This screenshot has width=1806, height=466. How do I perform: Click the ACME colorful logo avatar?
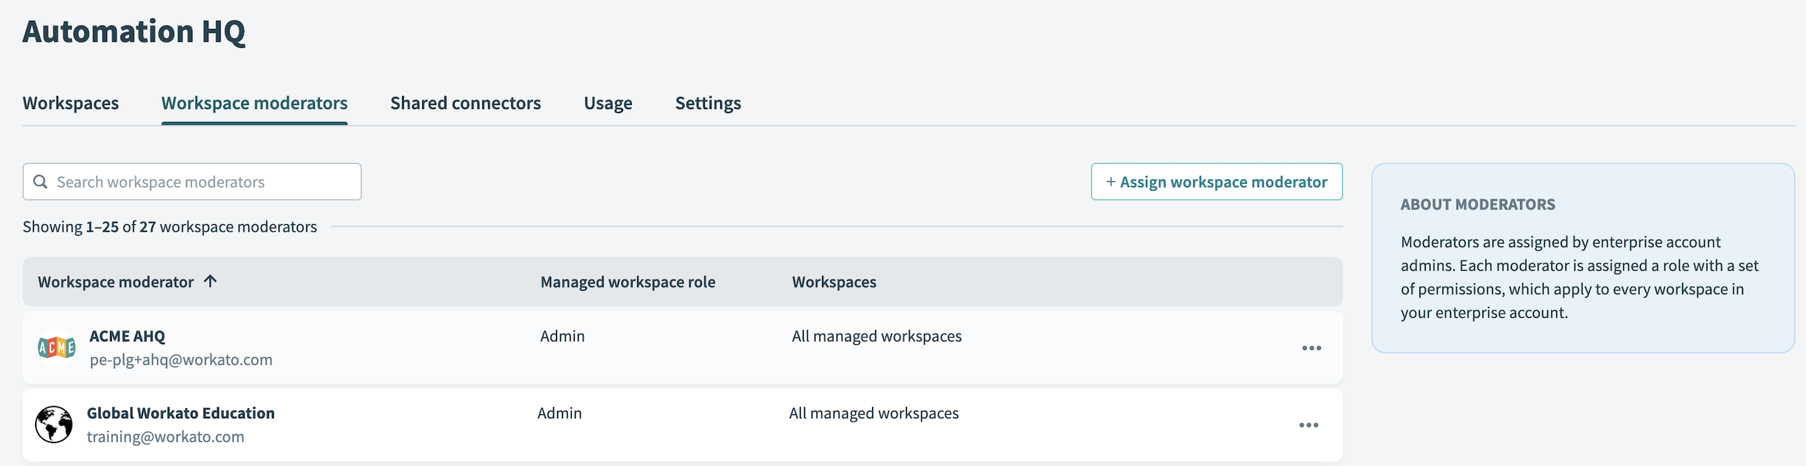57,347
